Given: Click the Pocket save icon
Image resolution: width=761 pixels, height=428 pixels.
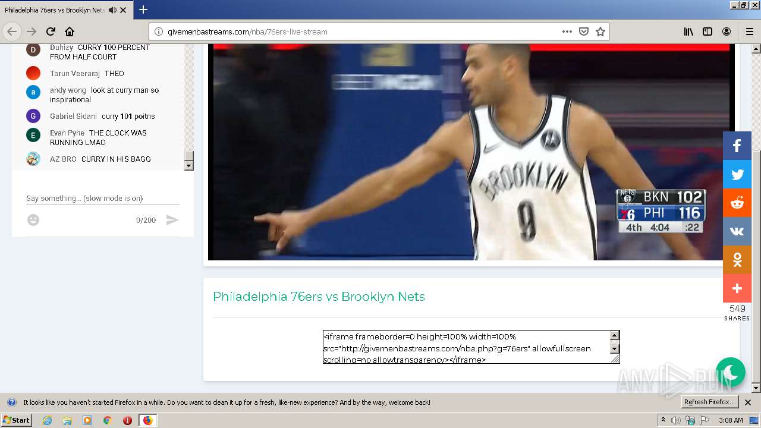Looking at the screenshot, I should tap(584, 32).
